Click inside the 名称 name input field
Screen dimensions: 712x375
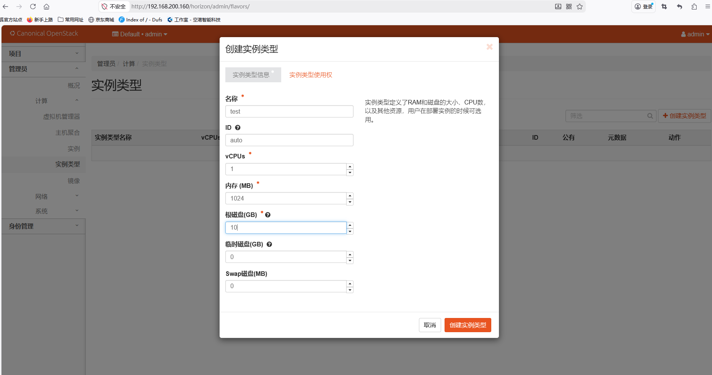coord(289,111)
